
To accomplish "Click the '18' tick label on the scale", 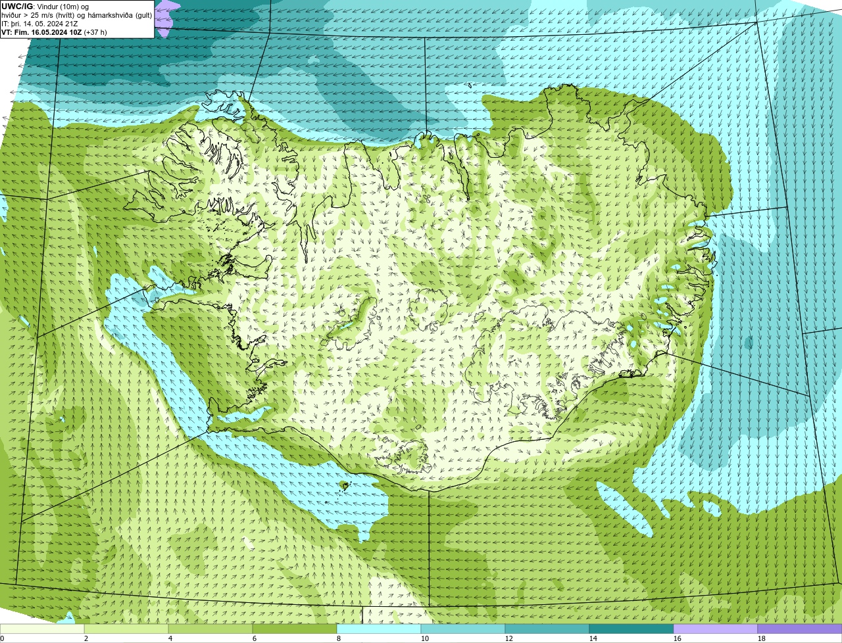I will pyautogui.click(x=762, y=638).
